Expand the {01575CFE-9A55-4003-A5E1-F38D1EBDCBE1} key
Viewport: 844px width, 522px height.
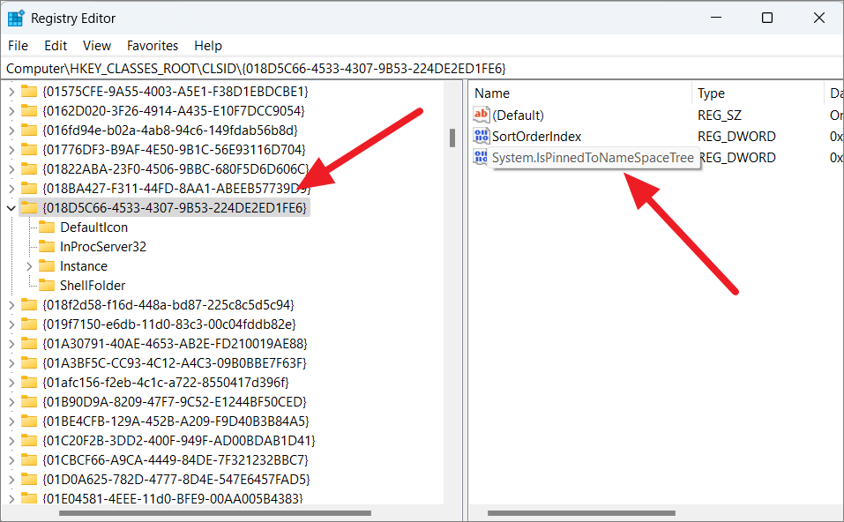(x=11, y=92)
